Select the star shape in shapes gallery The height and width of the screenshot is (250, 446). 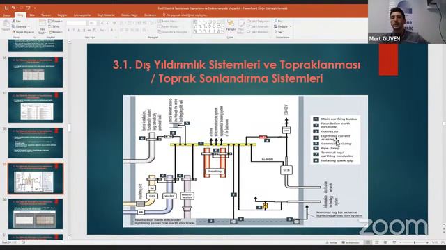click(x=218, y=31)
